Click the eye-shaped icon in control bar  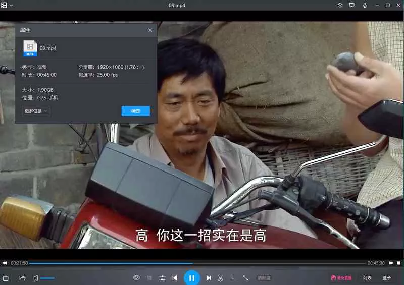(136, 278)
